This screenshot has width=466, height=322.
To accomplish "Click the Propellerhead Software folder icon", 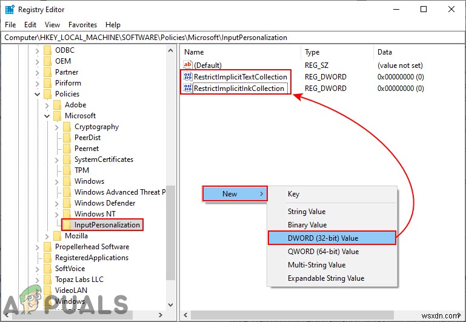I will [x=47, y=247].
